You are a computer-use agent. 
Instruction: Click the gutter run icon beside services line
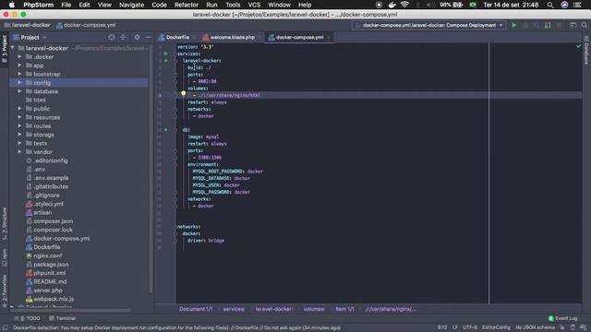166,53
